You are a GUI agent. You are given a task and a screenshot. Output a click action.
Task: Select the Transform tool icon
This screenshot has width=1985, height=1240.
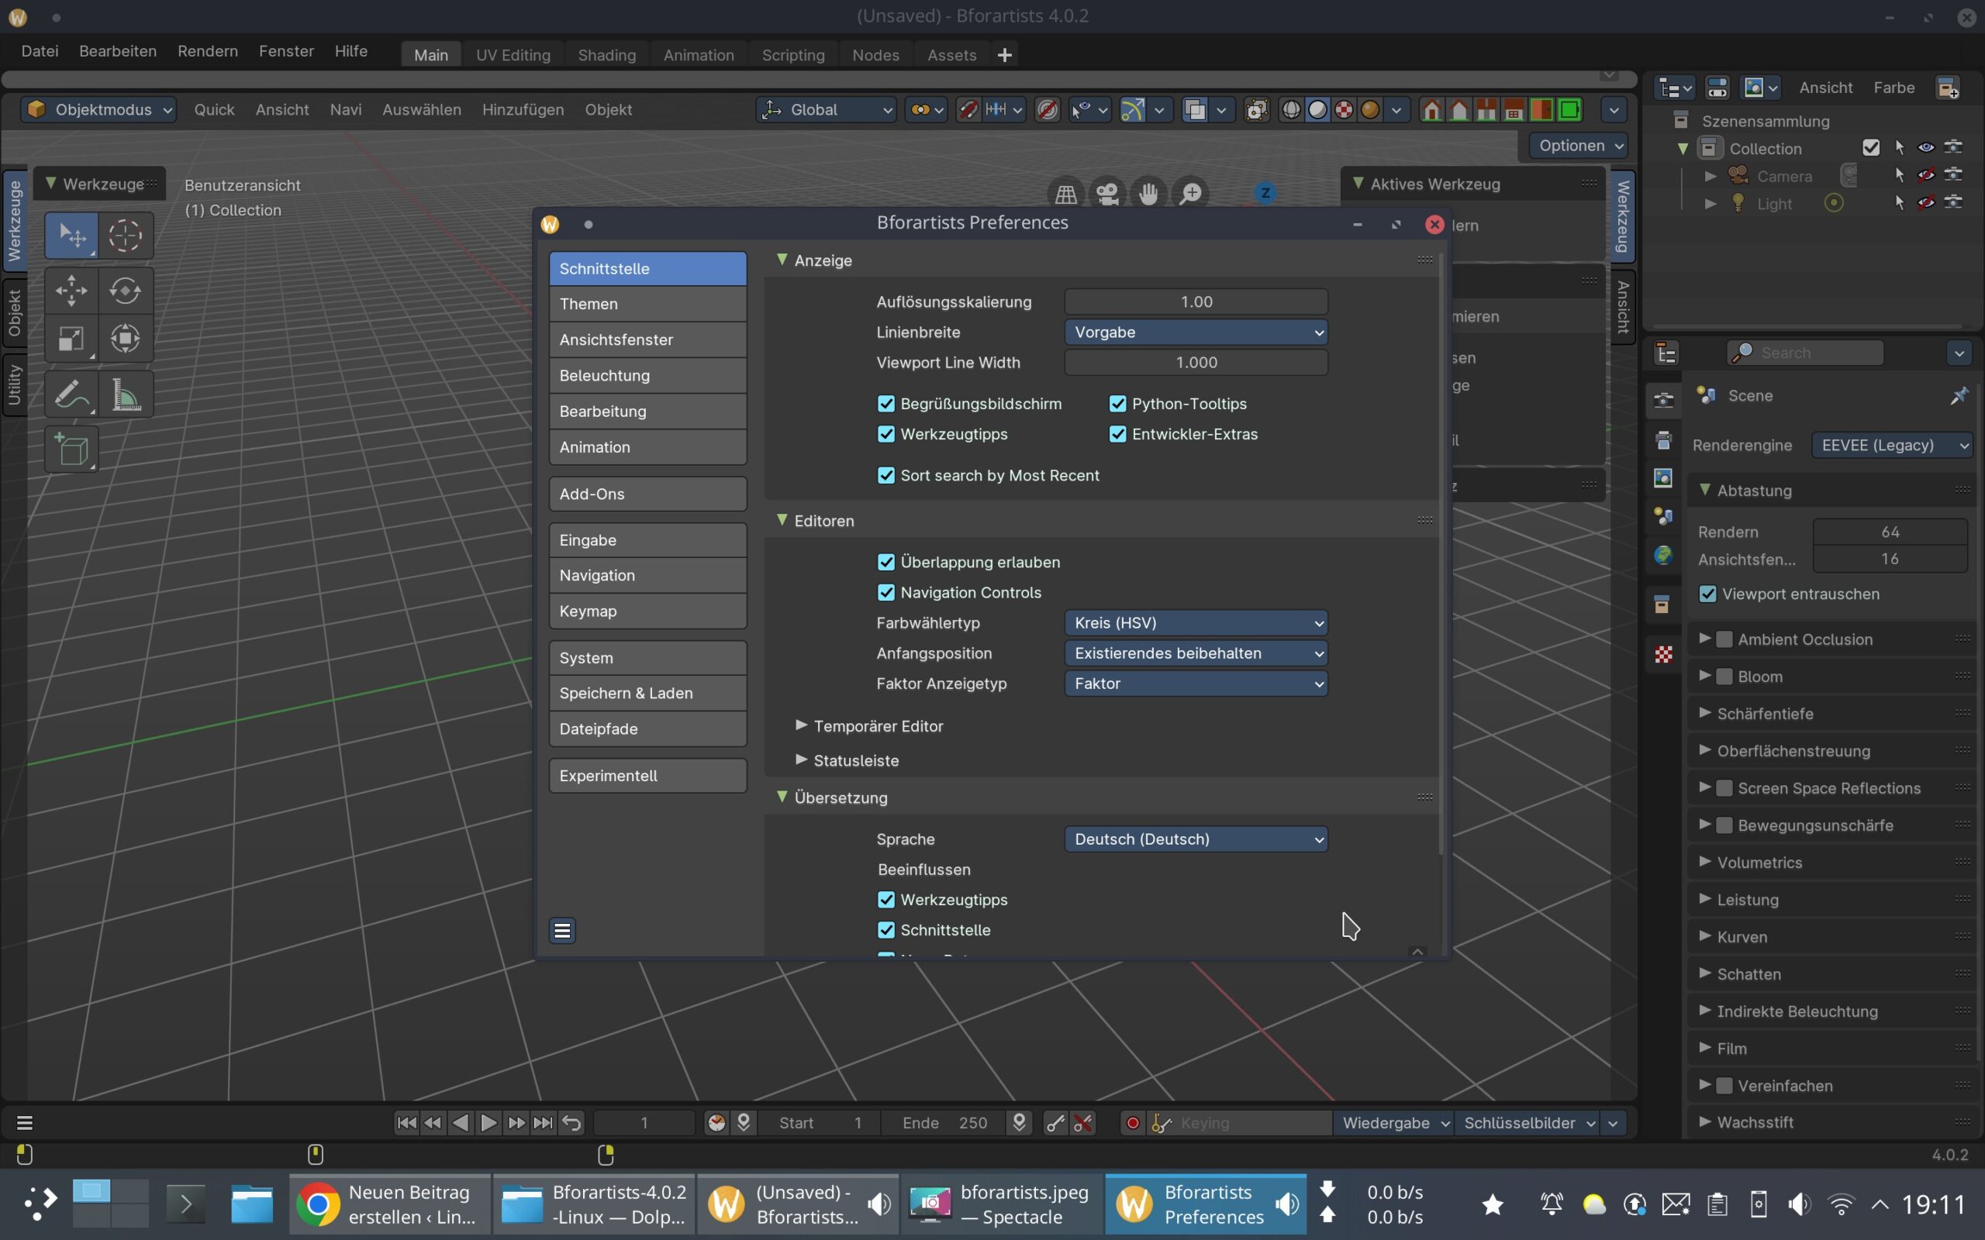[x=126, y=339]
